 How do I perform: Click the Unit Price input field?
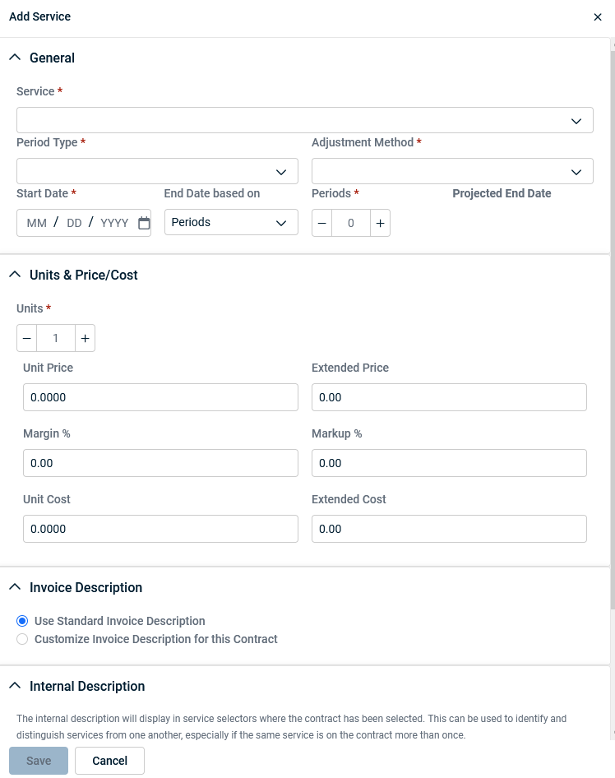(160, 397)
